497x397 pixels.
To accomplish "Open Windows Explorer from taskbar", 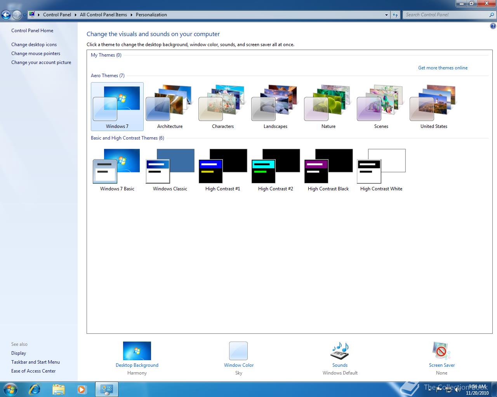I will 58,389.
